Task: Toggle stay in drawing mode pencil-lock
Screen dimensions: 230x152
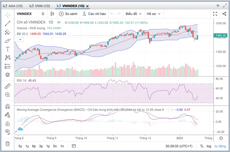Action: click(x=7, y=115)
